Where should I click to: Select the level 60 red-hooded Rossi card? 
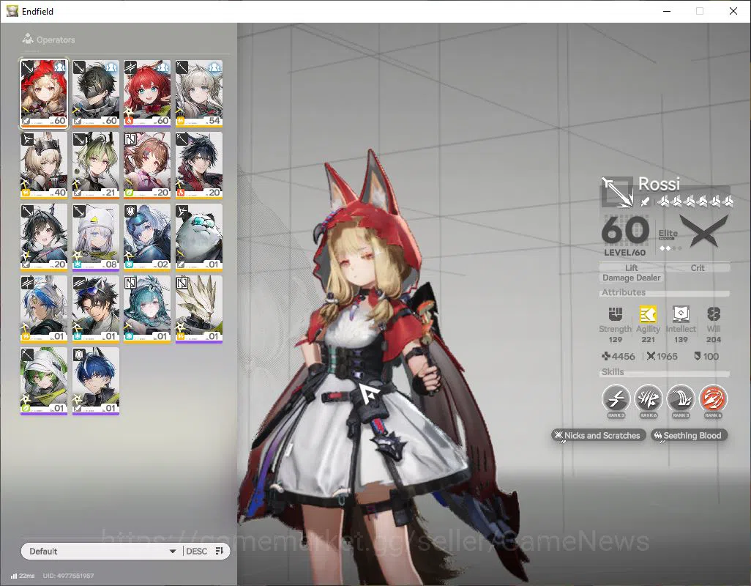(44, 94)
